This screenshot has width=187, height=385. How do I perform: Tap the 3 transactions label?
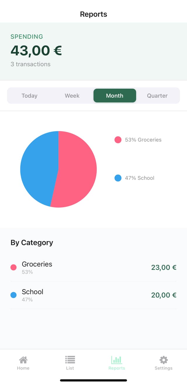pos(30,64)
